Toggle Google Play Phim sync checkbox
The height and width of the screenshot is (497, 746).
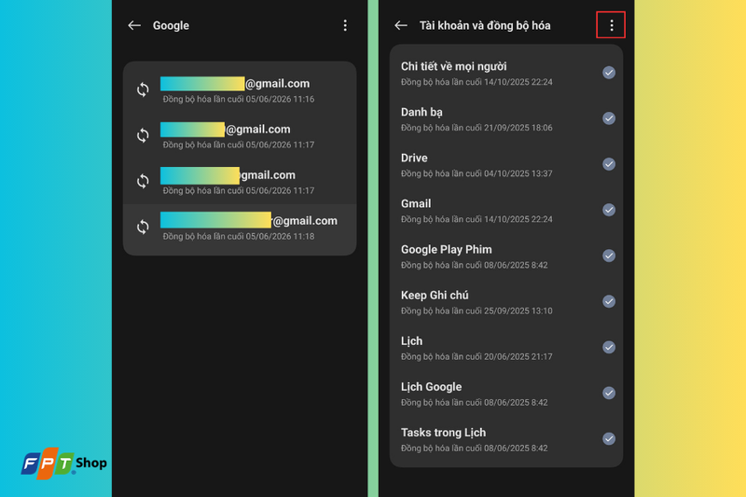coord(609,255)
